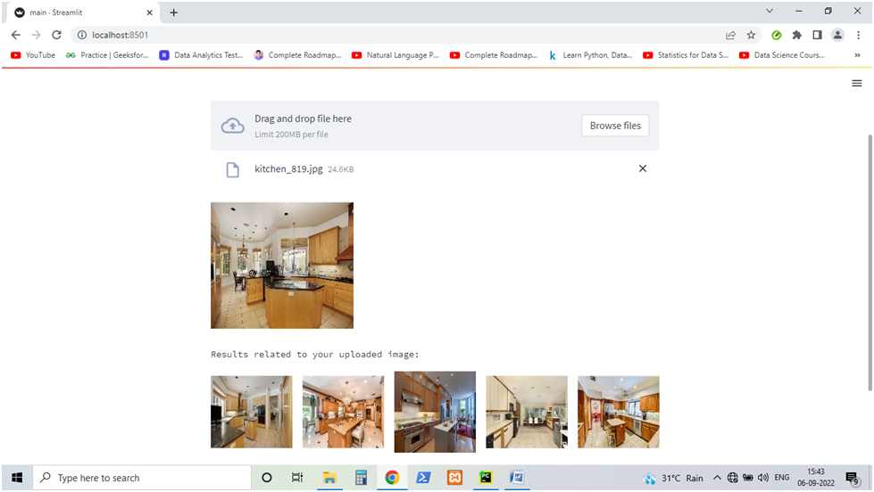The height and width of the screenshot is (492, 874).
Task: Click the file document icon beside kitchen_819.jpg
Action: coord(232,169)
